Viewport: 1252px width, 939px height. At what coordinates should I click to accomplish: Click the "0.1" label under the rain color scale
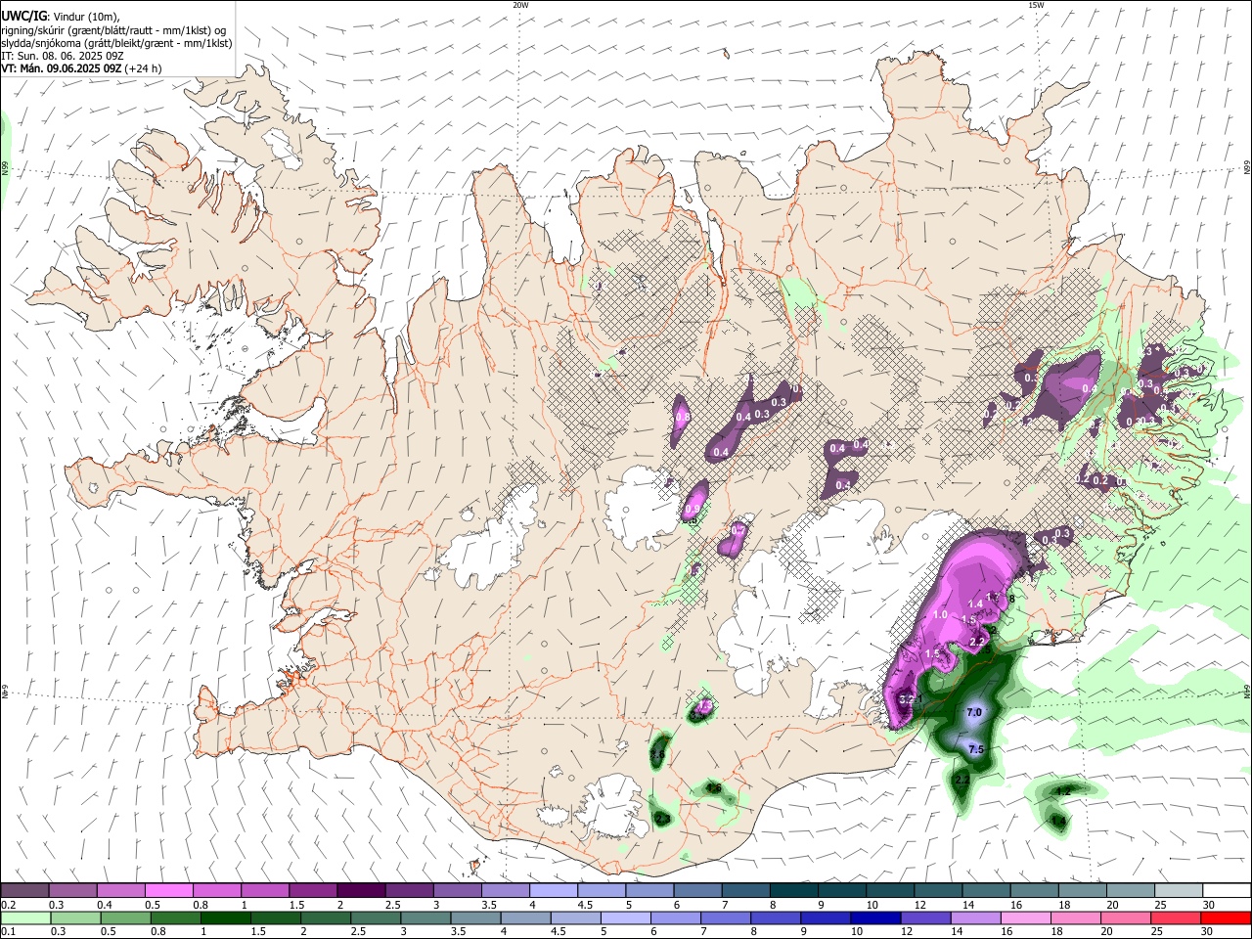pos(8,932)
